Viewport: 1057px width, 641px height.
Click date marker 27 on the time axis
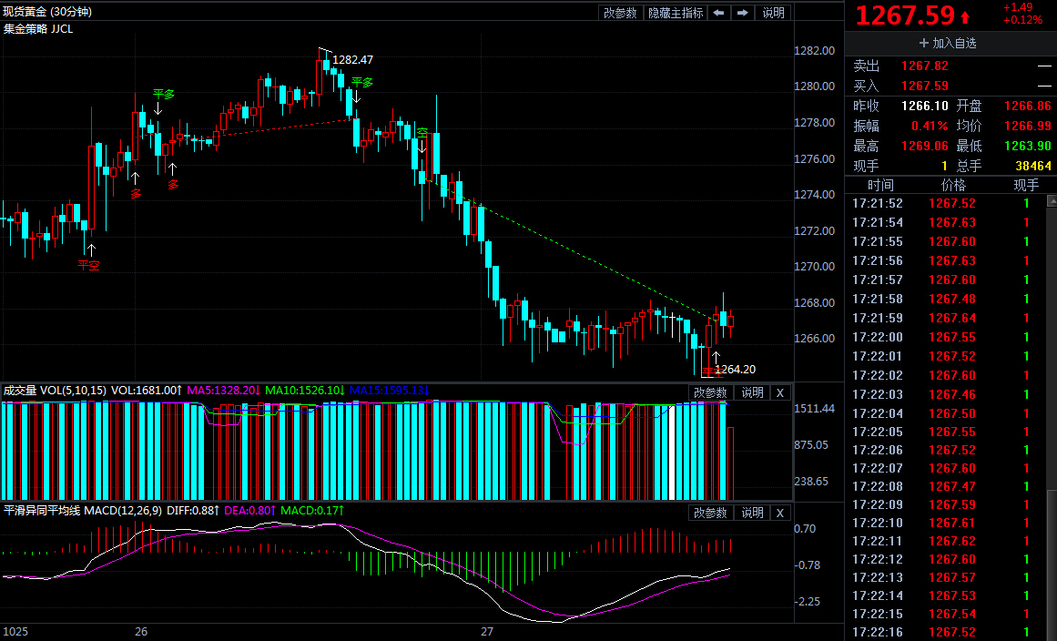[x=487, y=631]
